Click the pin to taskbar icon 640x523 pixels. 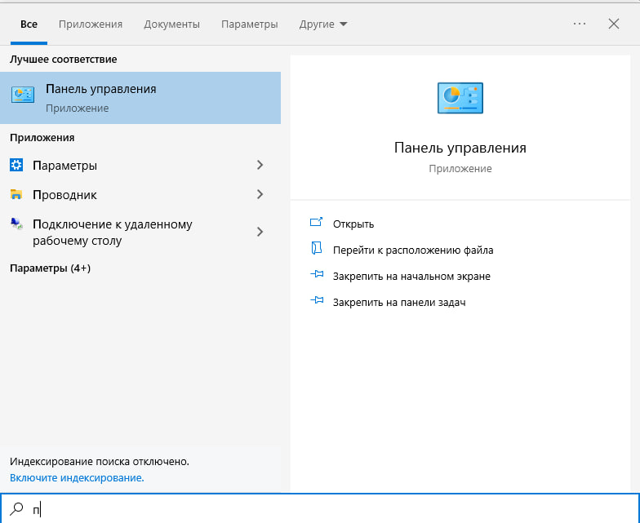point(317,300)
